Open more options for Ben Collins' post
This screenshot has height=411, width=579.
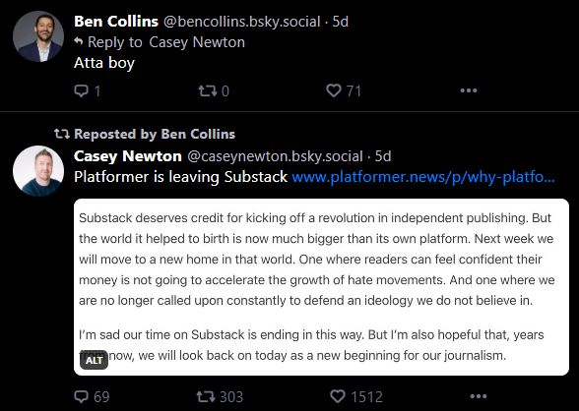469,90
